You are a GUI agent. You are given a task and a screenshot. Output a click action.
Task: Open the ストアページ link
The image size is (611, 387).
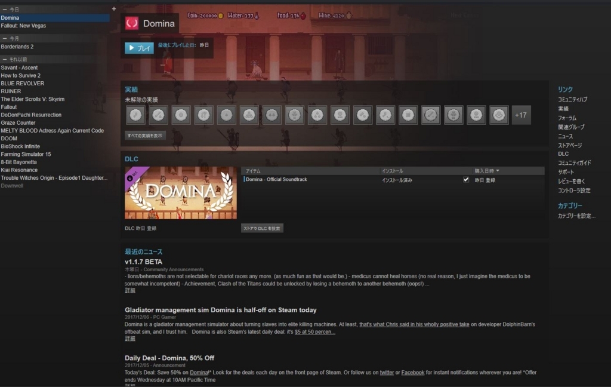click(570, 145)
